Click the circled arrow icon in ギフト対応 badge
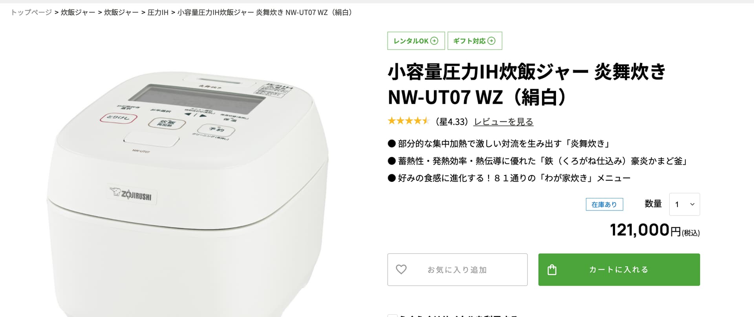This screenshot has height=317, width=754. click(491, 41)
